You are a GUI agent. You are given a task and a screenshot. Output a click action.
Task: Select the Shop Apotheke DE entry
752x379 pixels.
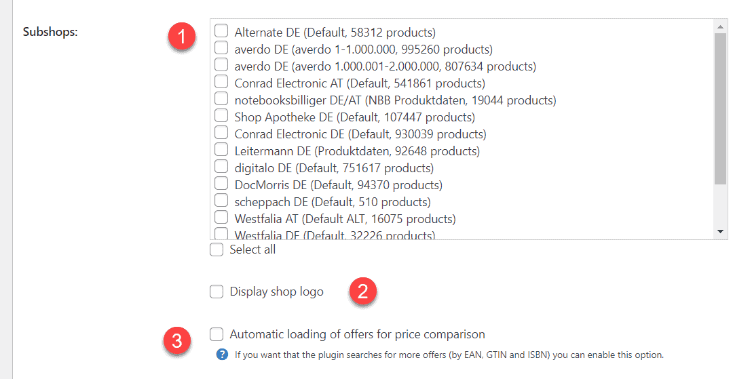coord(221,115)
